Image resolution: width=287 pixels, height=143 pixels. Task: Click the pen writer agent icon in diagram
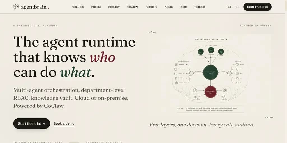221,51
